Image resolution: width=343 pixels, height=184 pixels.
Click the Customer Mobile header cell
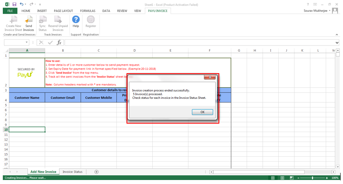point(99,98)
